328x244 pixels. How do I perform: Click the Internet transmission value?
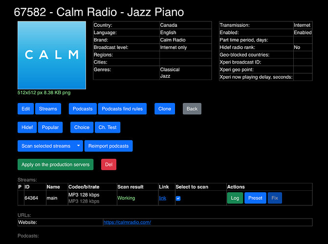(302, 25)
